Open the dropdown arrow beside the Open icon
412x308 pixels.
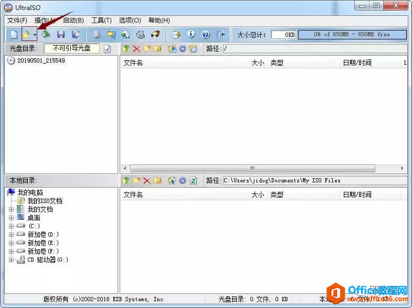point(35,35)
